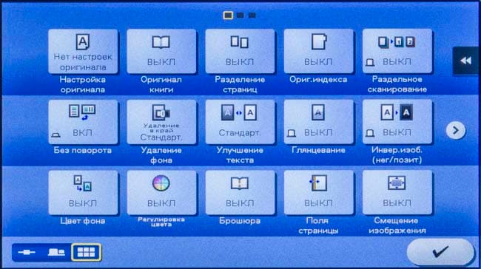Select the first page indicator dot

click(x=228, y=15)
